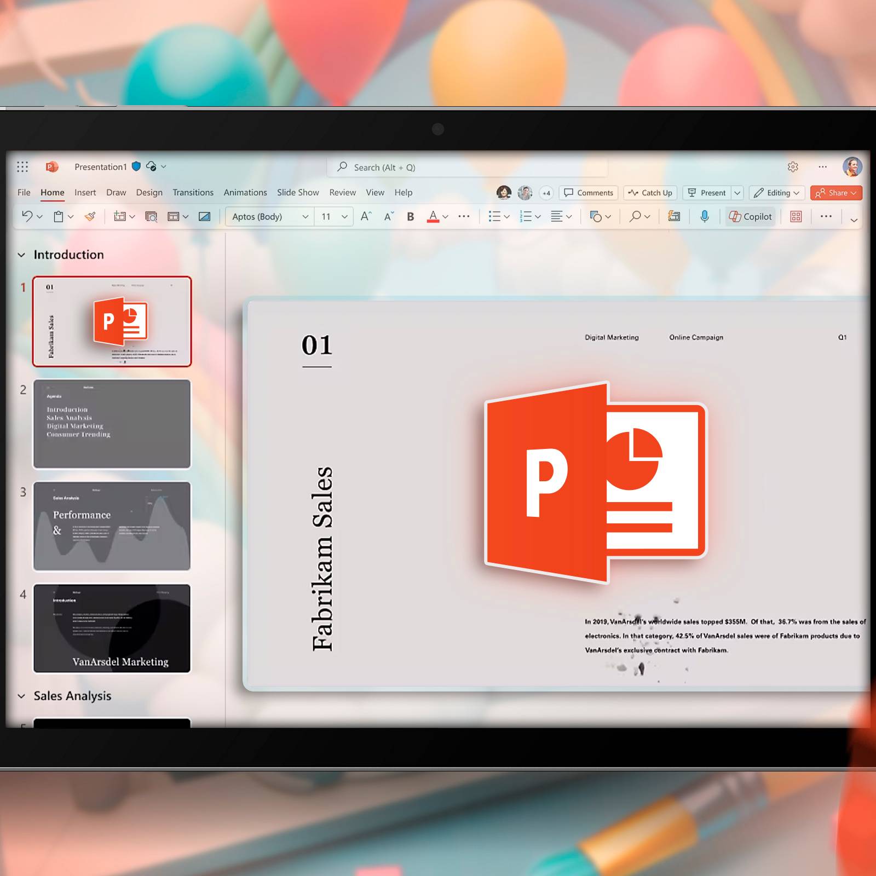Select slide 2 Agenda thumbnail
Image resolution: width=876 pixels, height=876 pixels.
112,424
